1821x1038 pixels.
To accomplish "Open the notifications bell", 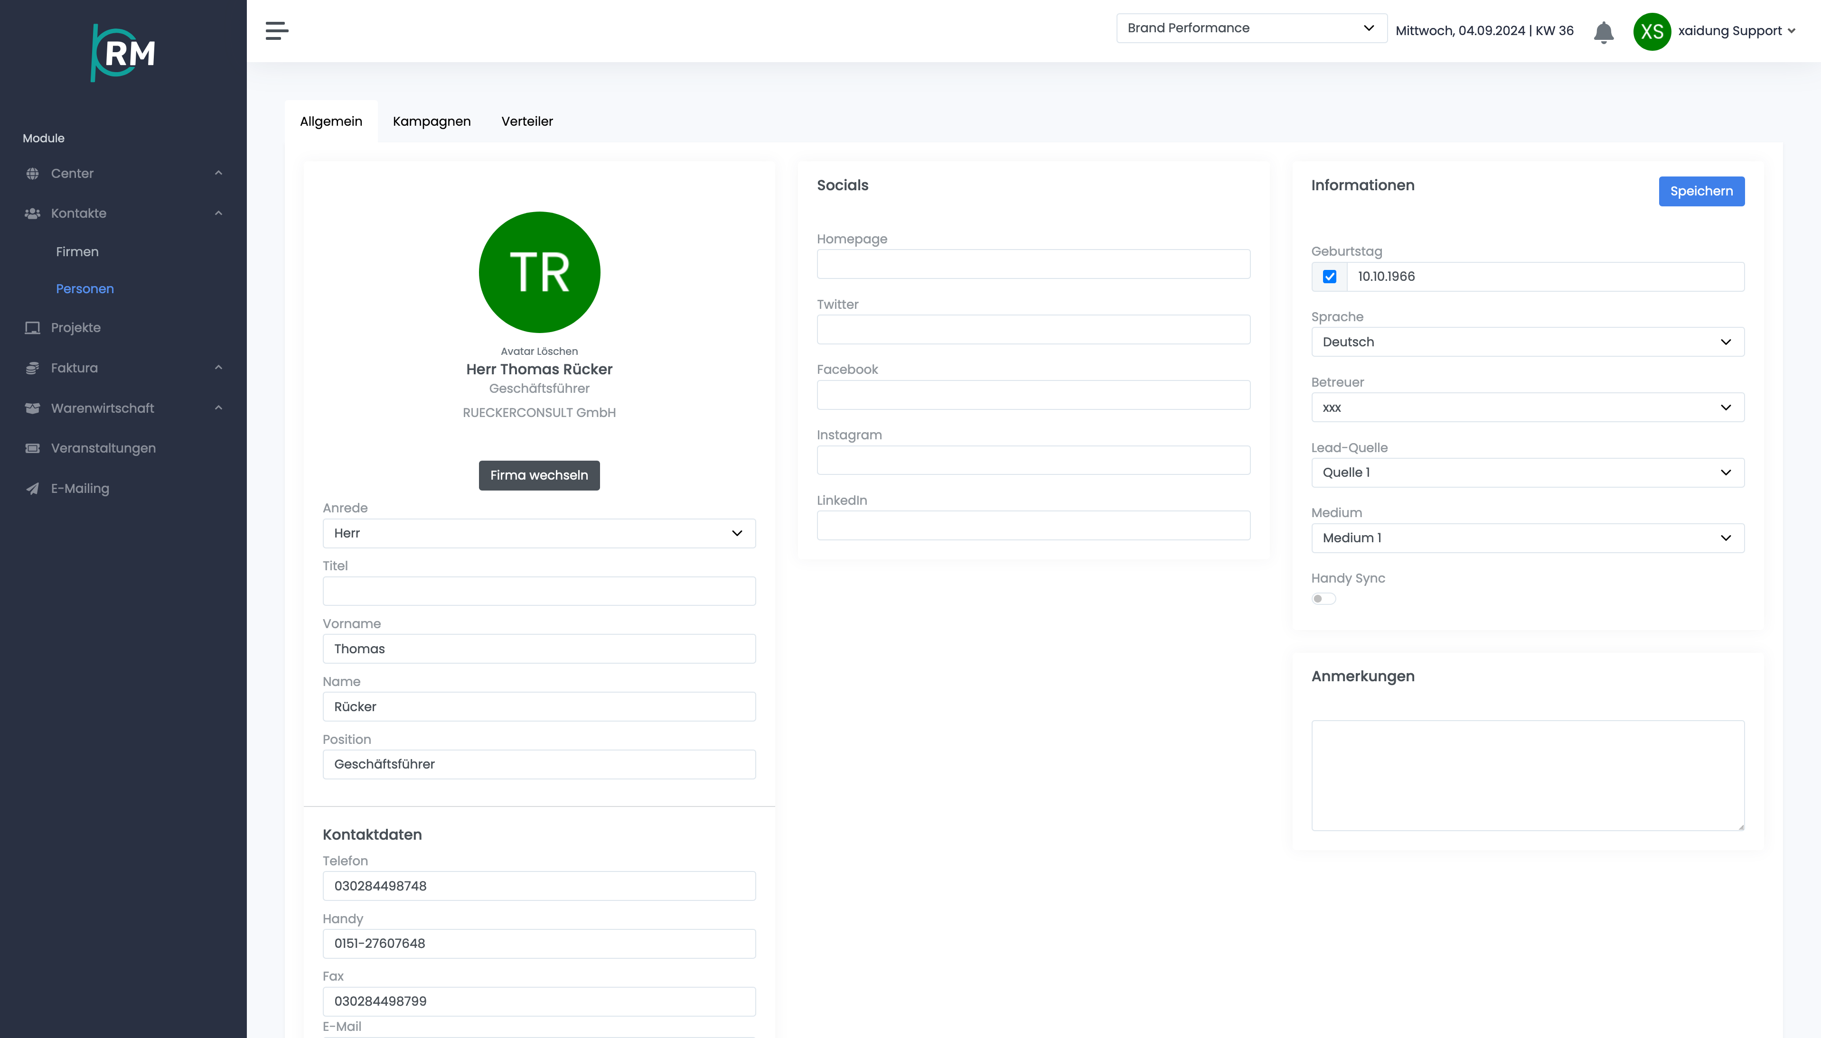I will click(1604, 32).
